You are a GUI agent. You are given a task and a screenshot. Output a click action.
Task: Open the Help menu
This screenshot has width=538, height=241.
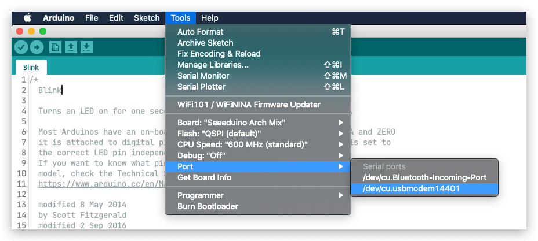[x=210, y=18]
